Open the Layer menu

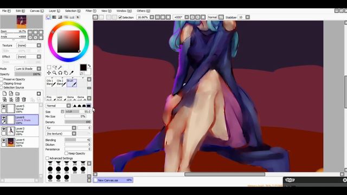coord(54,11)
